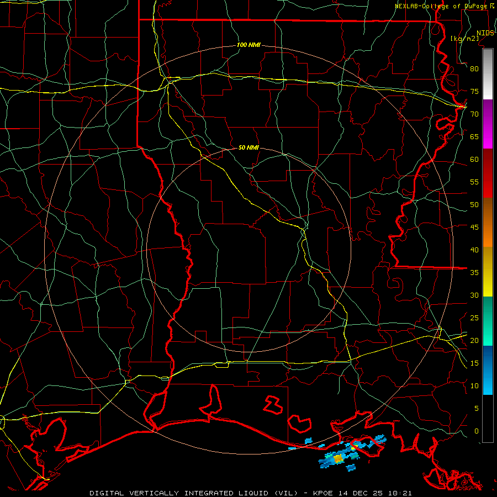
Task: Click the scale value 0
Action: pyautogui.click(x=477, y=431)
